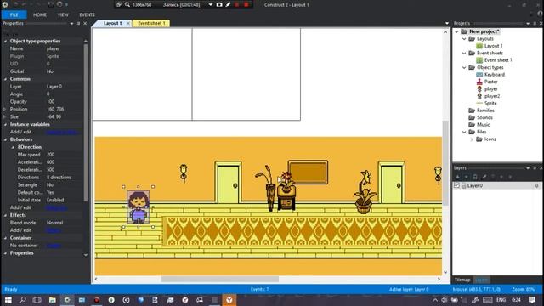Select the Layer 0 row

pos(496,186)
